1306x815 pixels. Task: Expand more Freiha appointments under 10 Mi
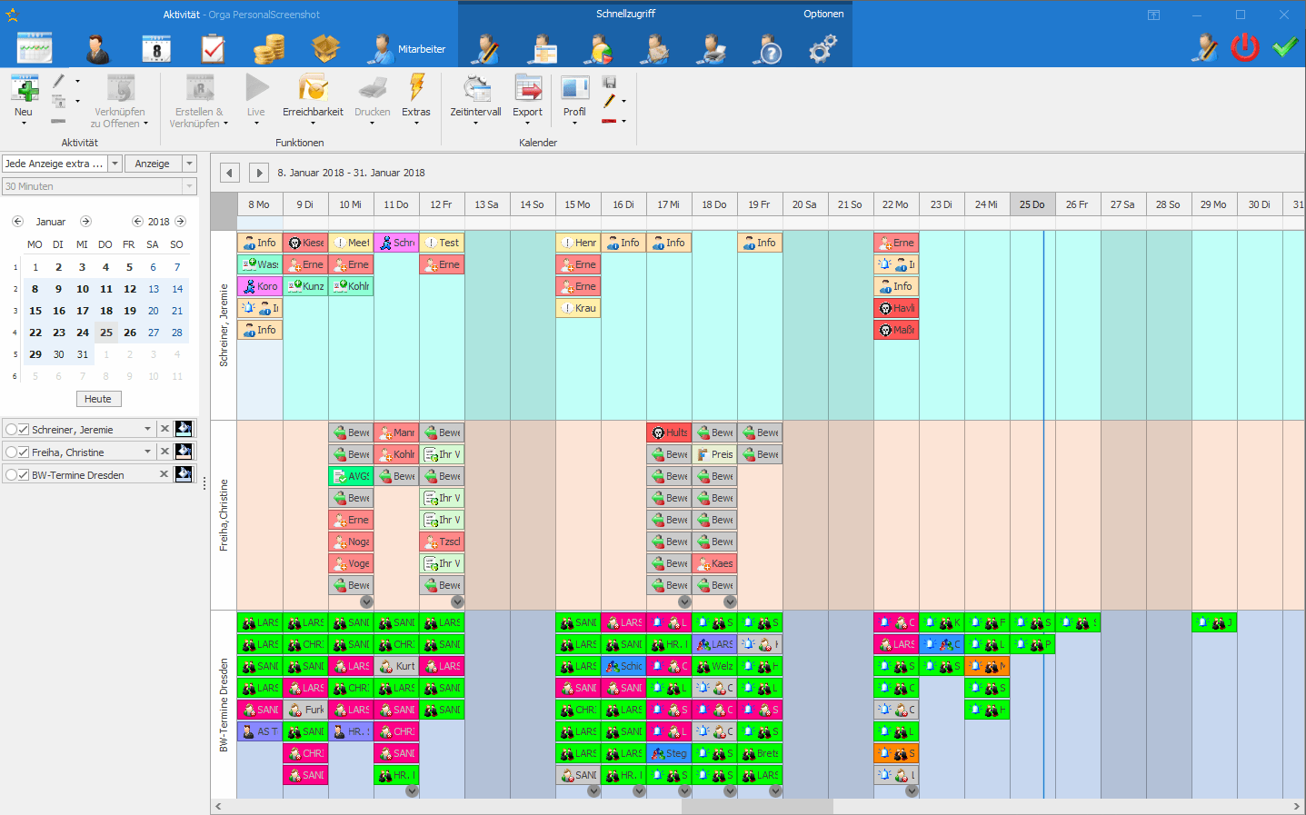tap(366, 601)
